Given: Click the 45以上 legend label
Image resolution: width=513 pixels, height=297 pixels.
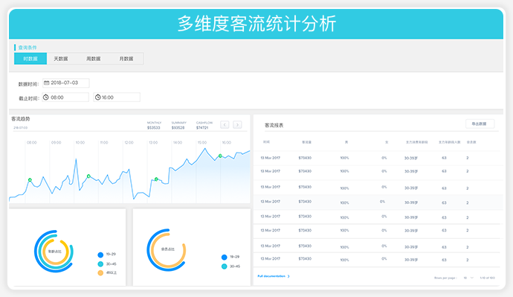Looking at the screenshot, I should pyautogui.click(x=112, y=272).
